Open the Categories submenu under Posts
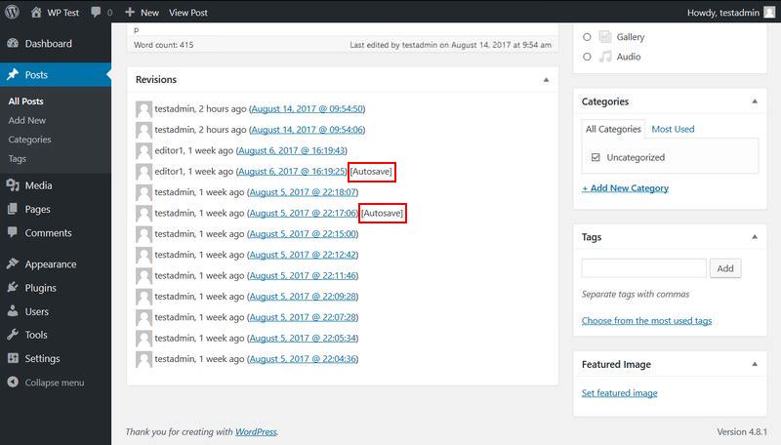 pos(29,140)
